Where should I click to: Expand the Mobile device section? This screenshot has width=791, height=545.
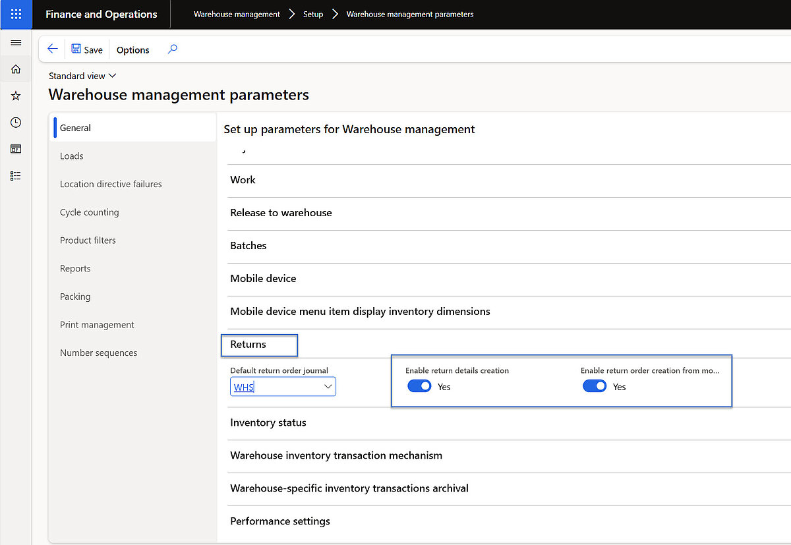263,278
